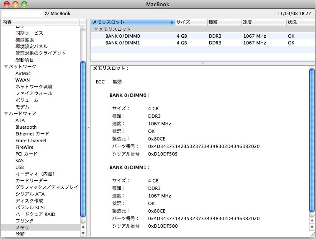Select BANK 0/DIMM0 row in table
316x239 pixels.
[x=203, y=36]
